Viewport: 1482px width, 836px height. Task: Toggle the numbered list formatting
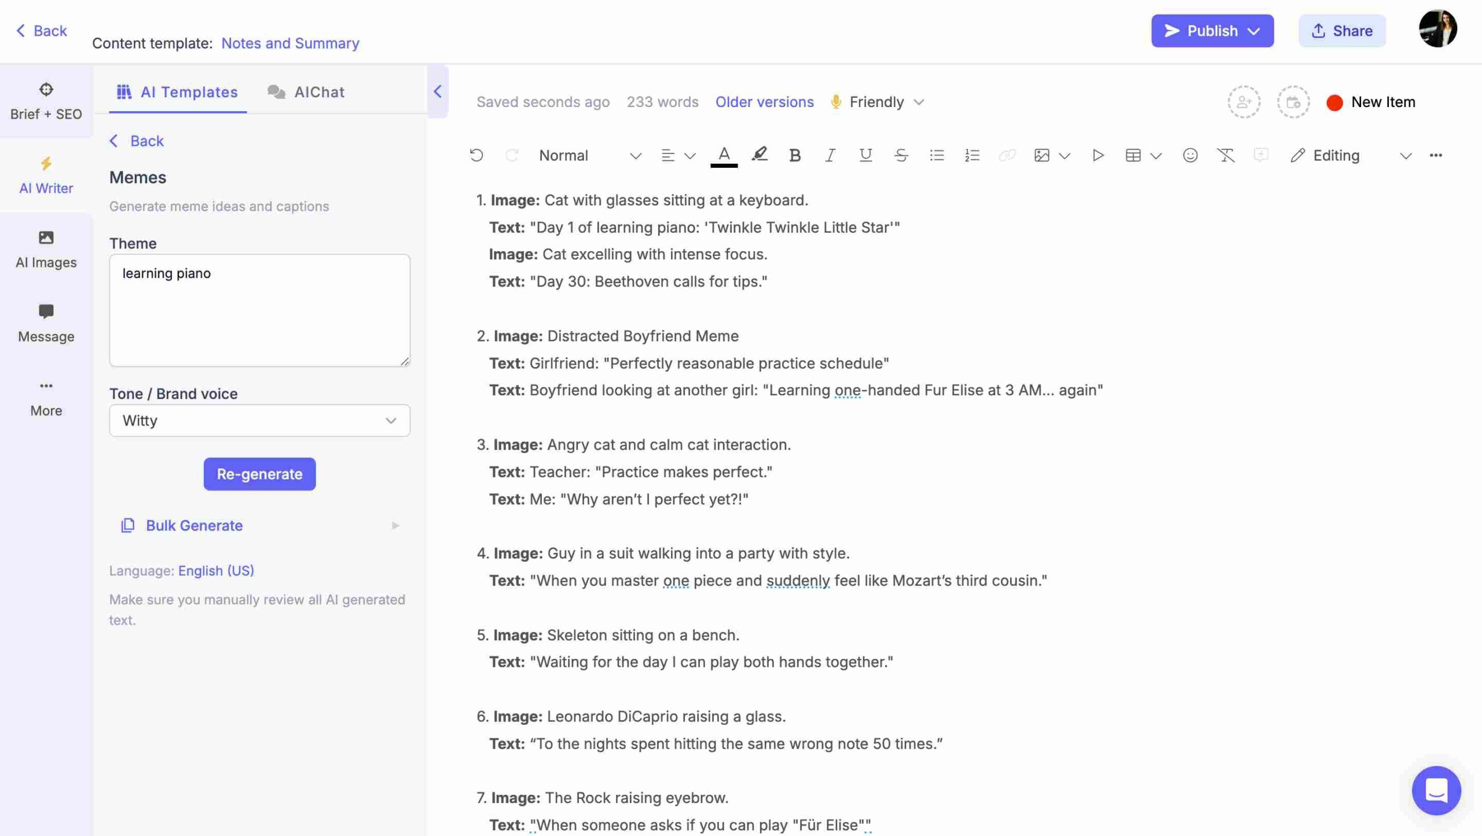click(972, 156)
